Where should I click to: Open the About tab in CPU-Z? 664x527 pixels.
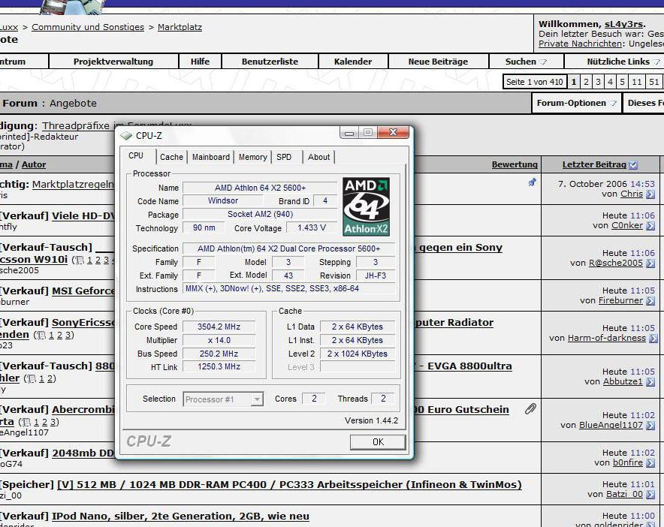click(319, 157)
